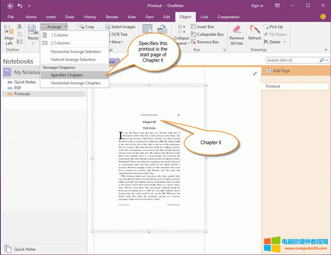Expand the search scope dropdown arrow
The width and height of the screenshot is (331, 255).
325,60
